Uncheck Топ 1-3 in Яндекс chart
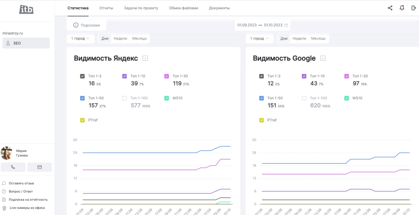419x215 pixels. point(82,76)
